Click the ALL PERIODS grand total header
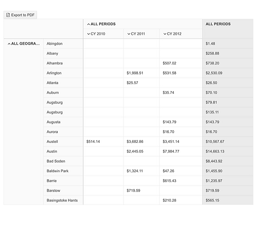257x225 pixels. [x=218, y=24]
